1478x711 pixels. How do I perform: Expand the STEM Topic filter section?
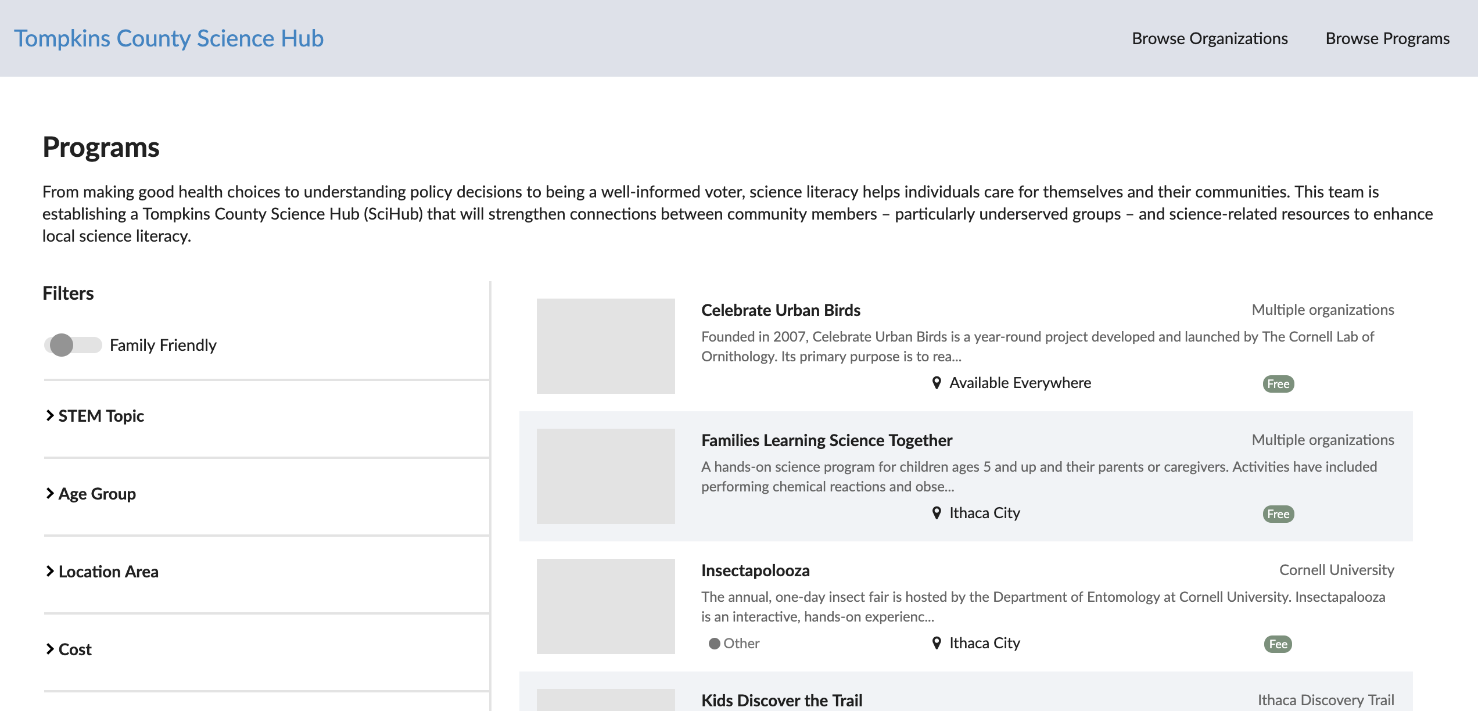click(103, 414)
